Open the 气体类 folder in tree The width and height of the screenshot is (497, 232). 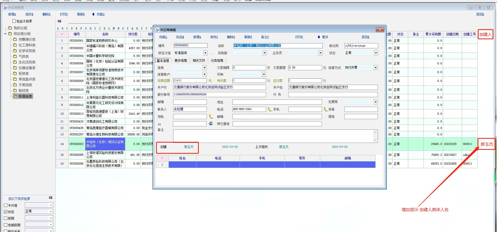(x=24, y=57)
